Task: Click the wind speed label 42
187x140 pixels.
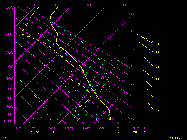Action: pyautogui.click(x=157, y=110)
